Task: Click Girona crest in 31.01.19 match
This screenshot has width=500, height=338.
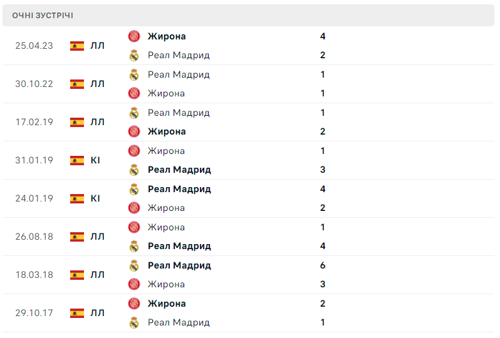Action: pos(133,151)
